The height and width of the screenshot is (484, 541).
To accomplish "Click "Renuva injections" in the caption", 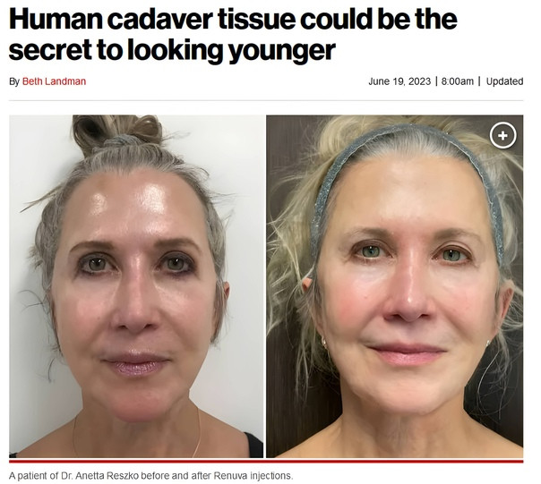I will click(253, 476).
